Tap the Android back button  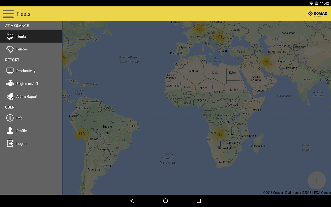tap(132, 201)
